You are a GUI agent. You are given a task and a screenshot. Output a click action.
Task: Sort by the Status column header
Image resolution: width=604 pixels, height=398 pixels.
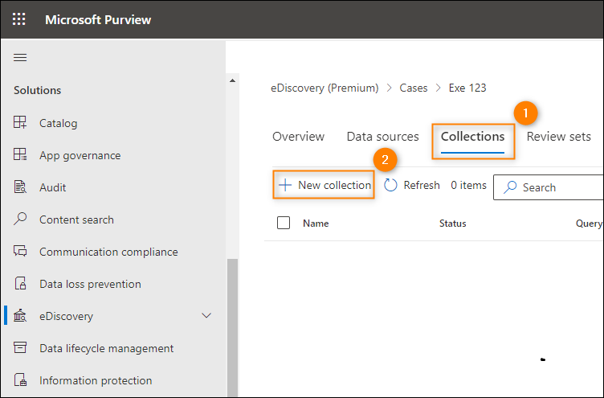[453, 224]
